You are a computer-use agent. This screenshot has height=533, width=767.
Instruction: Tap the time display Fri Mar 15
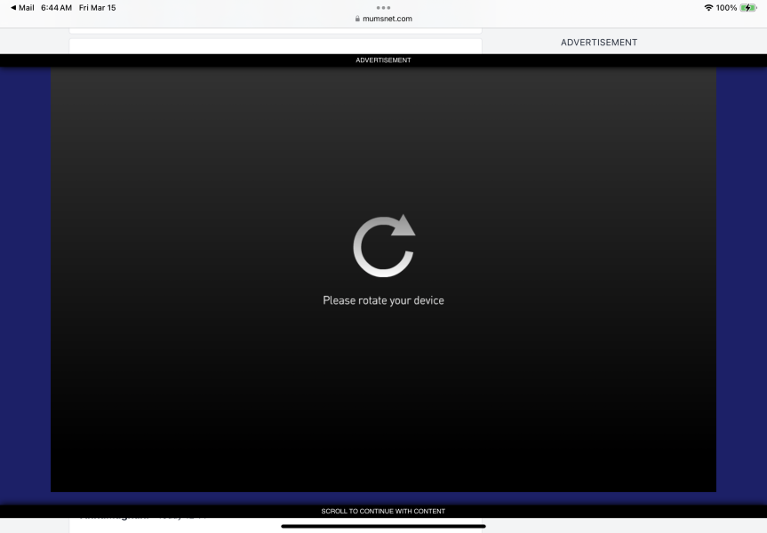pos(98,7)
